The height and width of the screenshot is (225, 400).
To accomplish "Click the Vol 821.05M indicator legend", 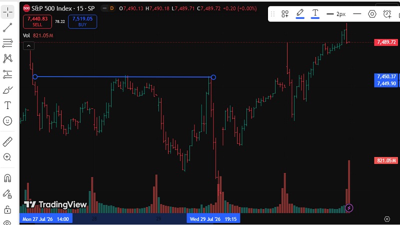I will 38,35.
